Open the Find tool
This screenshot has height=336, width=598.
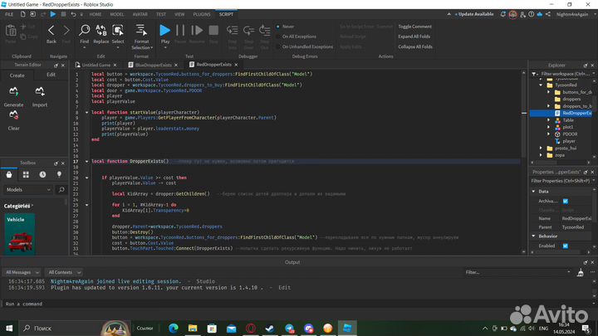click(84, 33)
